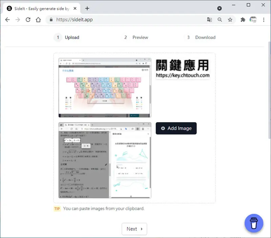Image resolution: width=271 pixels, height=238 pixels.
Task: Click the coffee cup donate button
Action: (254, 223)
